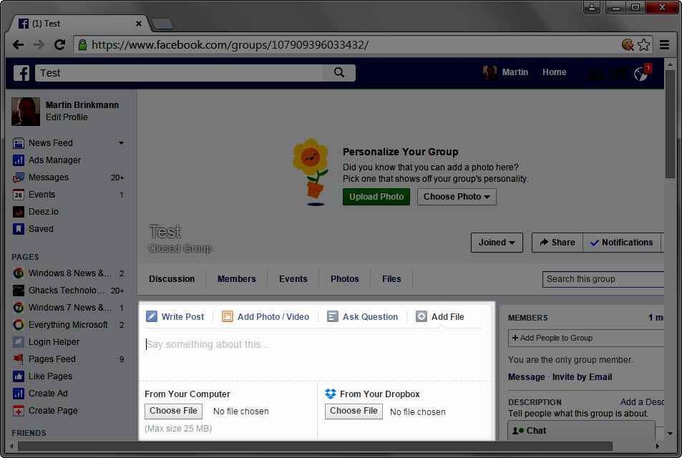Open the Login Helper page link
The image size is (682, 458).
pos(54,342)
